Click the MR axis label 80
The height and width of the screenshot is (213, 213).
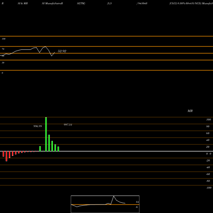208,127
